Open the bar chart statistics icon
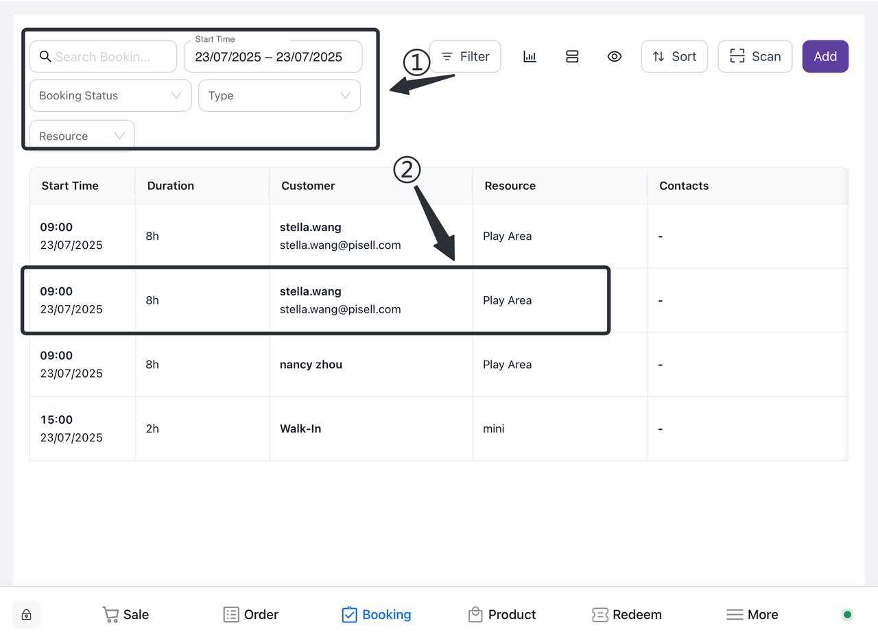Screen dimensions: 878x643 click(x=530, y=57)
